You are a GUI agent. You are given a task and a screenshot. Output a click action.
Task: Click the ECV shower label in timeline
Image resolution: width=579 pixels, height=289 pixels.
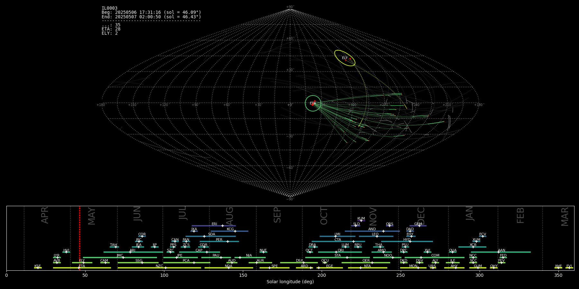[482, 234]
